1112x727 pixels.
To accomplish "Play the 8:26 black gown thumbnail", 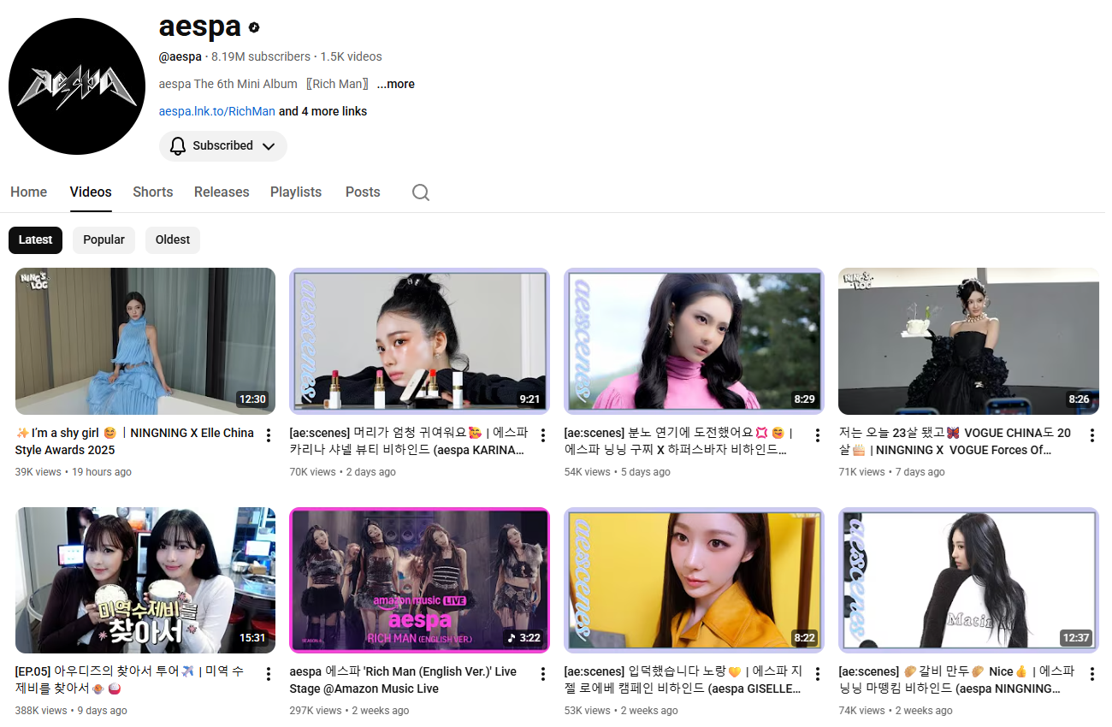I will point(969,341).
